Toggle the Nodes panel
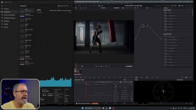 point(174,5)
